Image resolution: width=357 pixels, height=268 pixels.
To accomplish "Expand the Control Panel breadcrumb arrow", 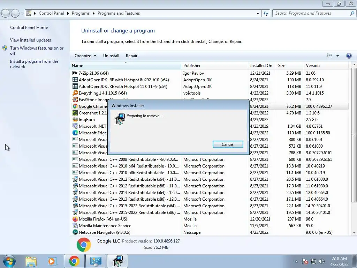I will (68, 14).
